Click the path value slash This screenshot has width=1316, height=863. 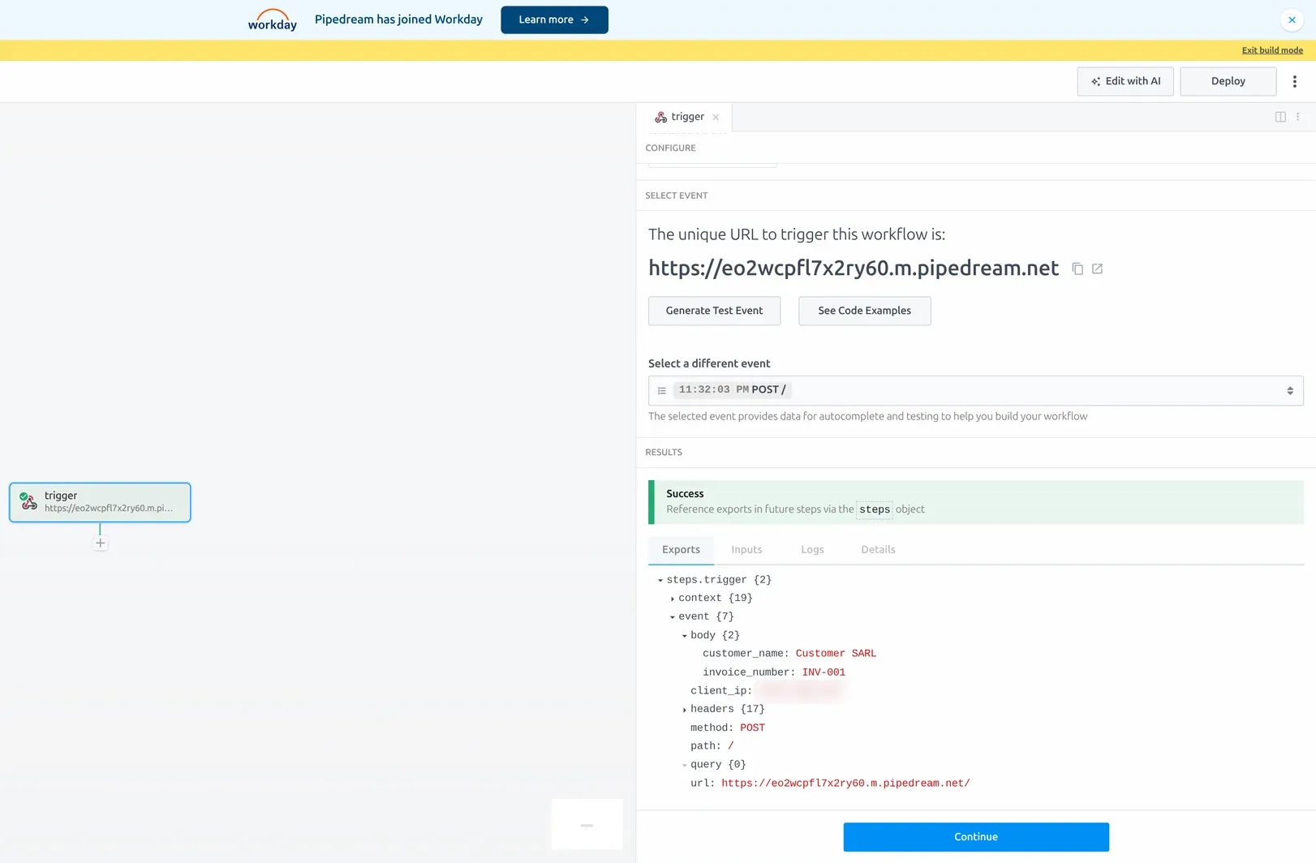[730, 746]
